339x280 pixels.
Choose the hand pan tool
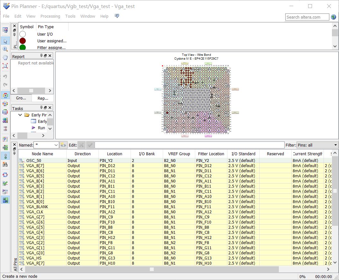[x=5, y=57]
